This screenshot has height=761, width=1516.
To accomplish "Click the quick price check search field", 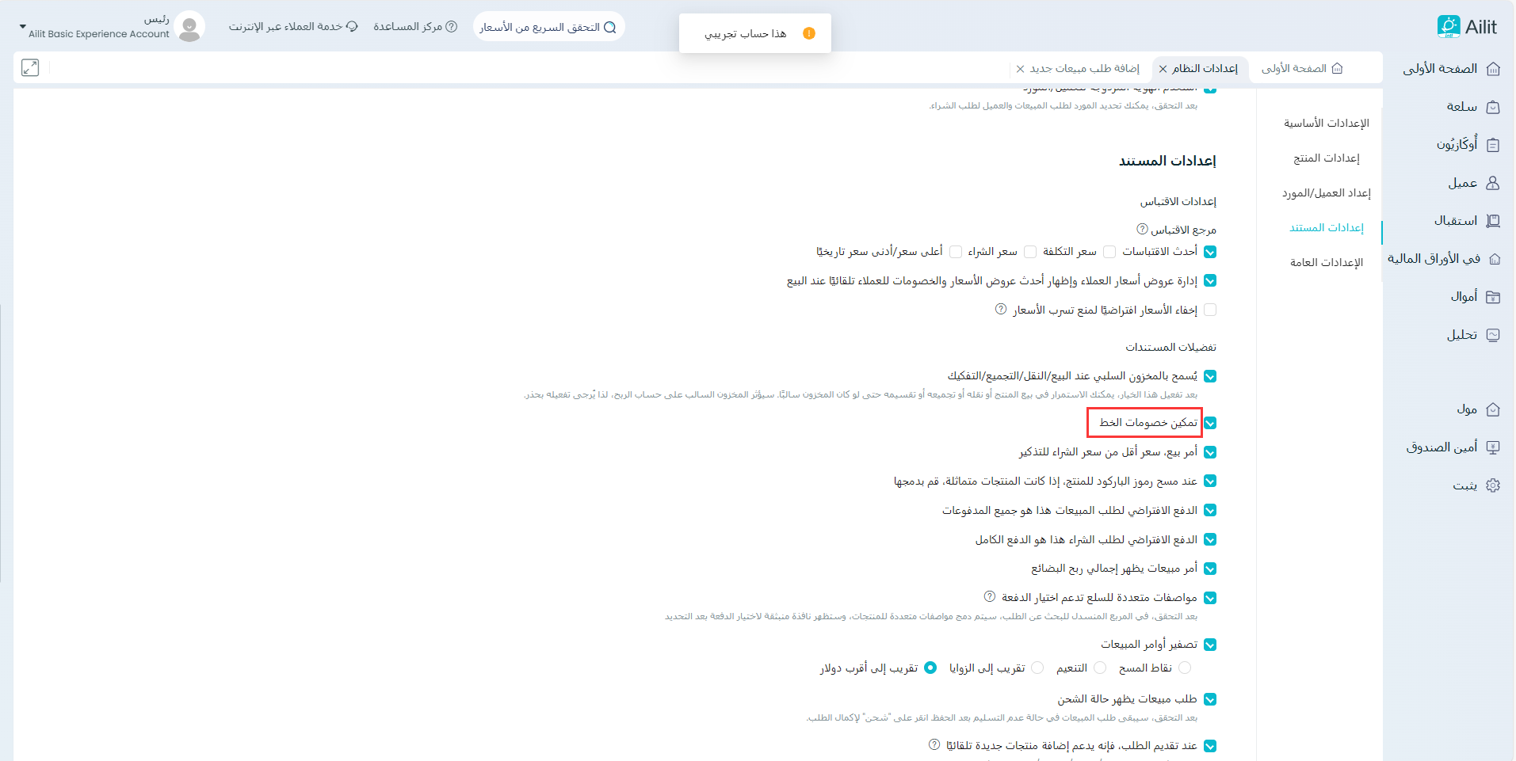I will pos(548,27).
